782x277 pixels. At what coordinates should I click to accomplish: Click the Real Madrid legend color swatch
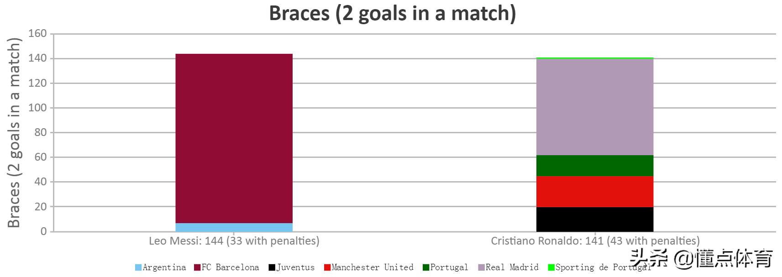click(481, 267)
